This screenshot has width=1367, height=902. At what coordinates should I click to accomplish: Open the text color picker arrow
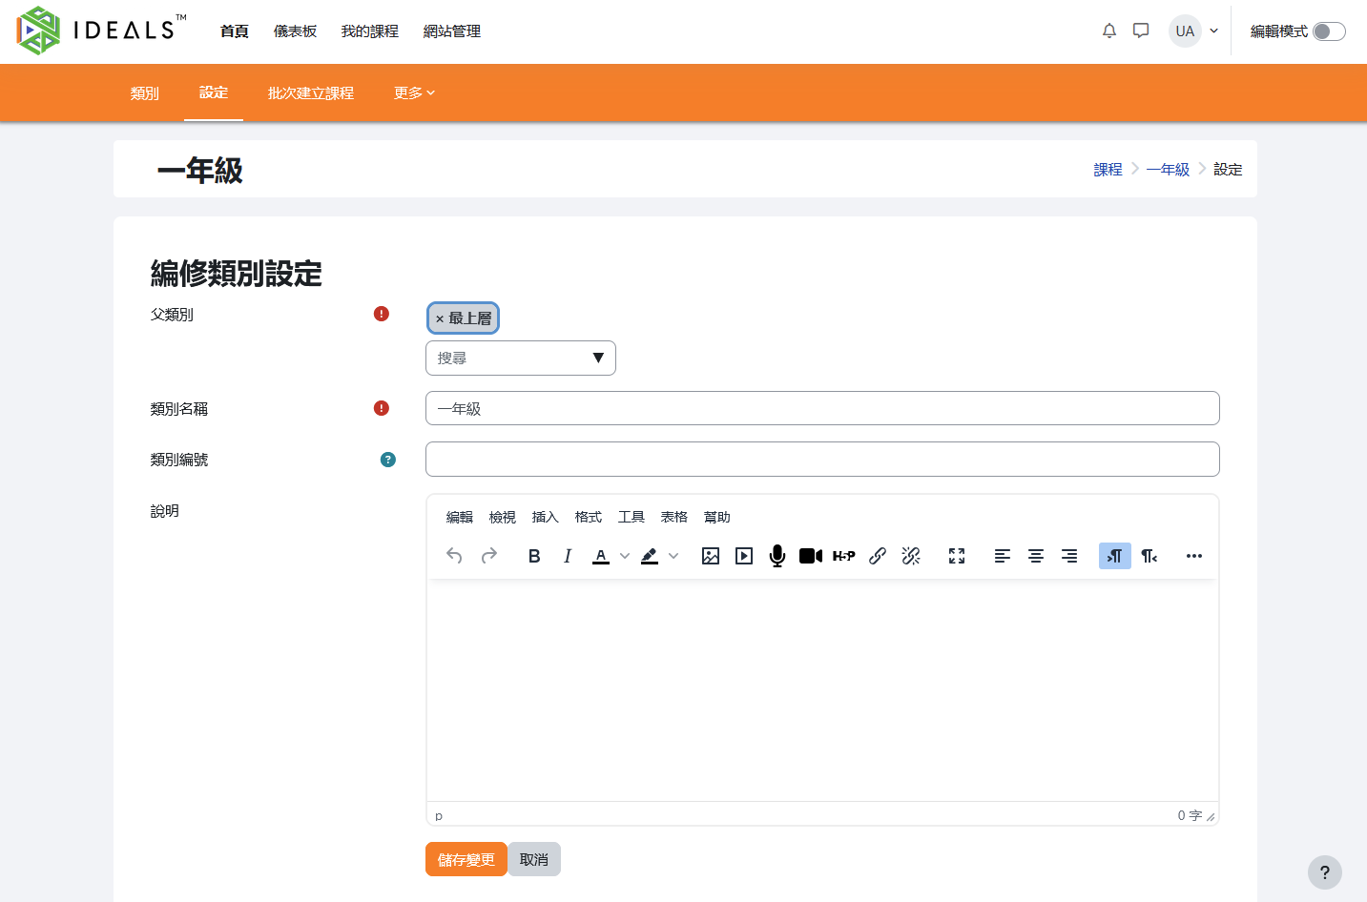tap(625, 556)
